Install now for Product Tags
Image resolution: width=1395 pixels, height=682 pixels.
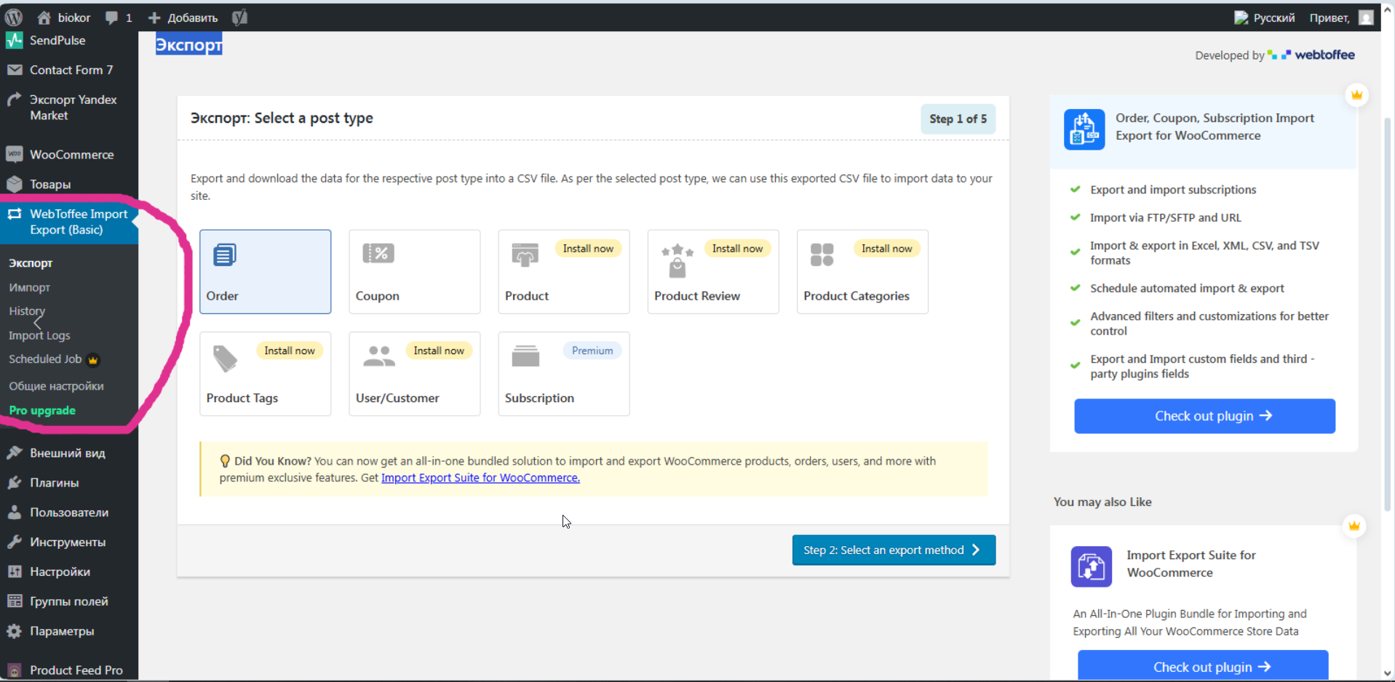[290, 350]
